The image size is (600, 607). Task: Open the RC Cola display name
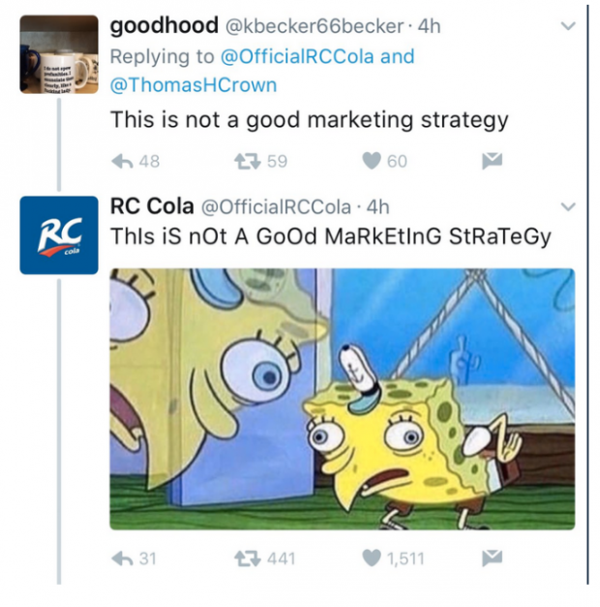[x=152, y=206]
